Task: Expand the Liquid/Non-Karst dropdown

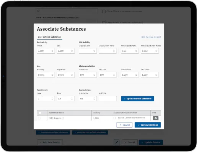Action: (x=107, y=51)
